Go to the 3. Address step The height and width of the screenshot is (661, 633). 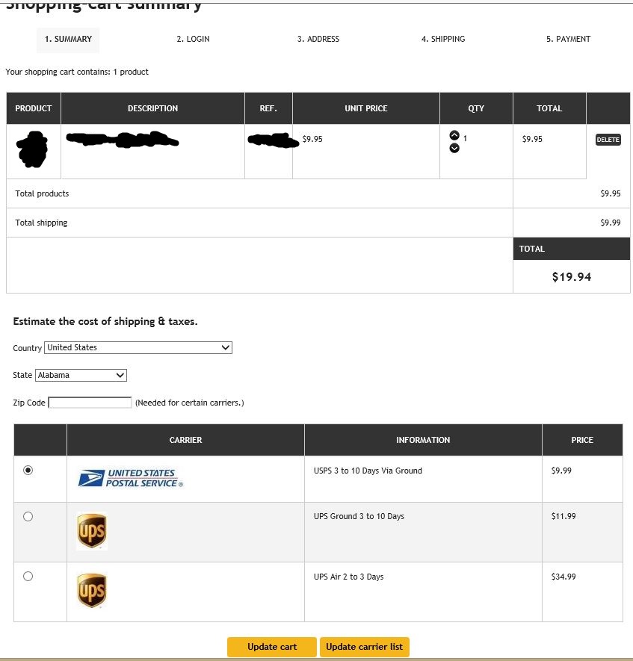point(318,40)
